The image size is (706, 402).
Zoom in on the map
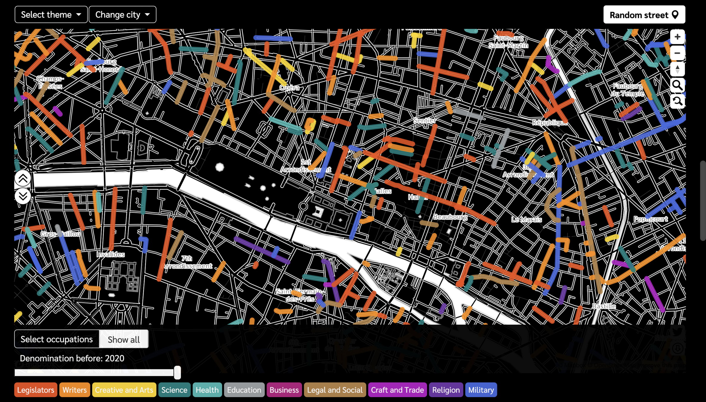[x=677, y=37]
